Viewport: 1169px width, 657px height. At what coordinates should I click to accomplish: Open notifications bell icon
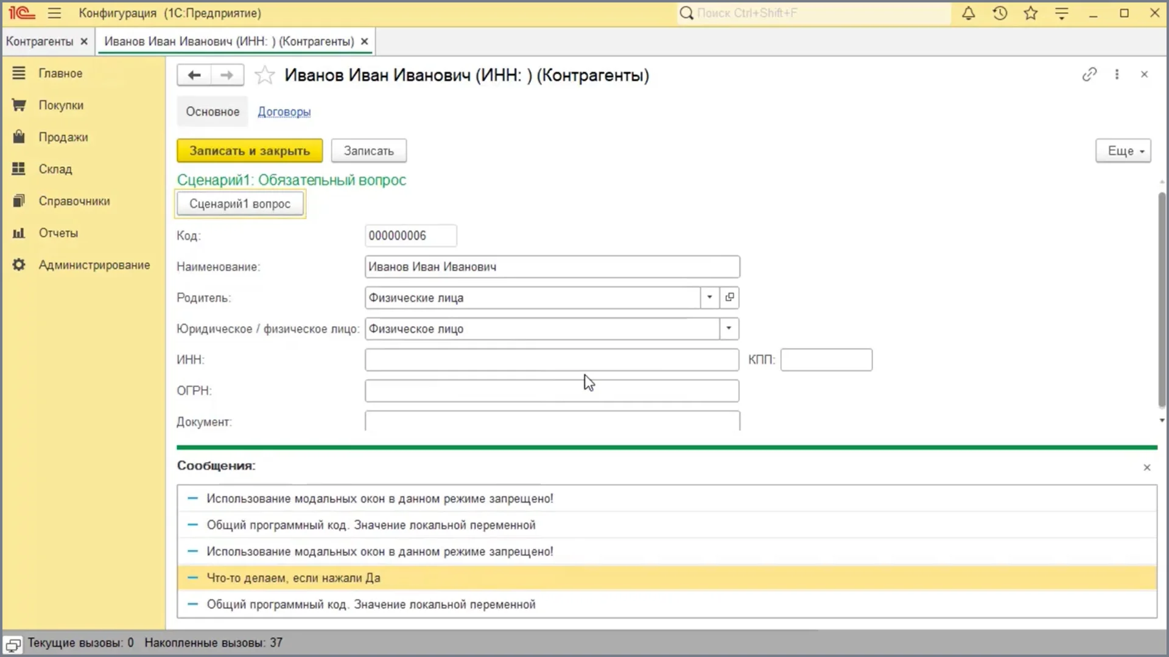click(x=968, y=13)
